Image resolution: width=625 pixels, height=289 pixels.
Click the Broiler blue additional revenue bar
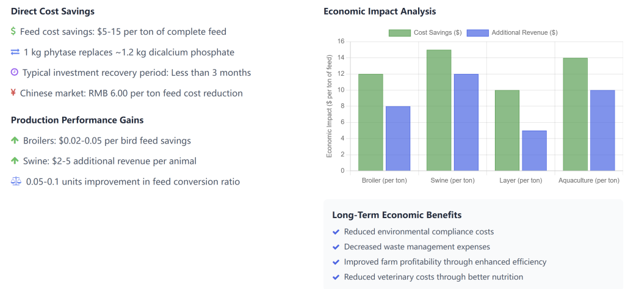(x=397, y=138)
